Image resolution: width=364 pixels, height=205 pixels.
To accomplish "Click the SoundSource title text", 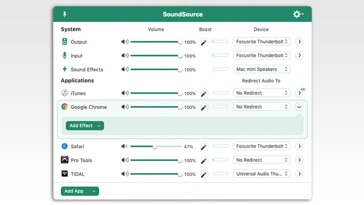I will coord(183,15).
